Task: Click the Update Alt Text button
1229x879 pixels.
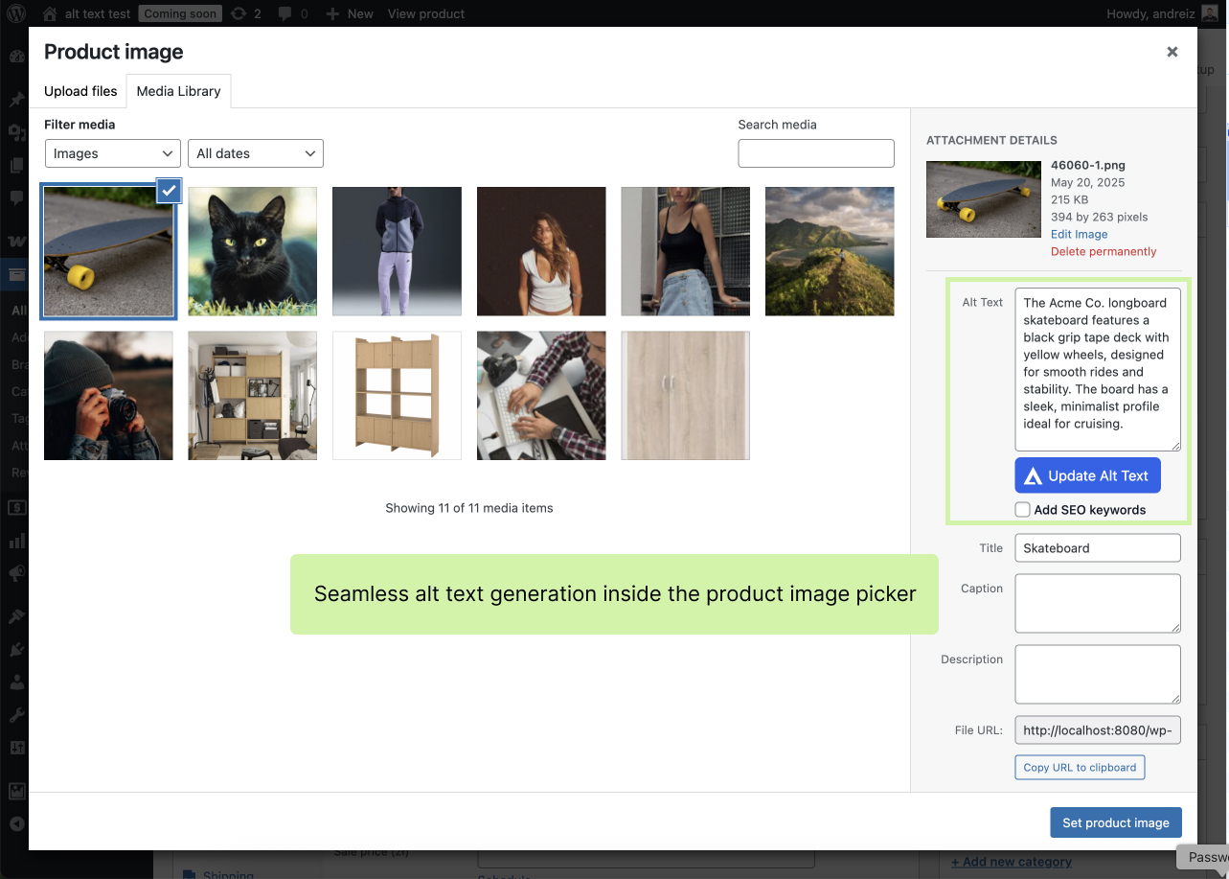Action: [1087, 475]
